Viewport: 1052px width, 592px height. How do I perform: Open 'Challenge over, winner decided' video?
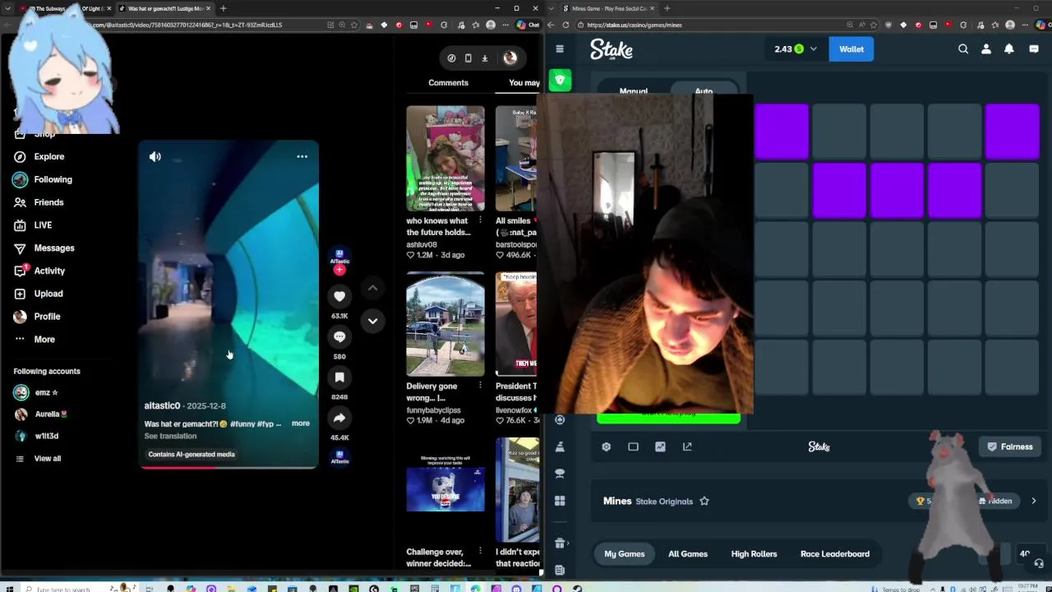(445, 489)
